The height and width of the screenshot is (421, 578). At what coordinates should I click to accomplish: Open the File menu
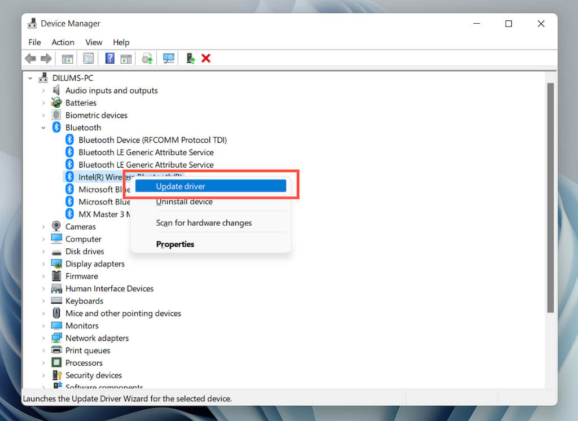[x=34, y=42]
